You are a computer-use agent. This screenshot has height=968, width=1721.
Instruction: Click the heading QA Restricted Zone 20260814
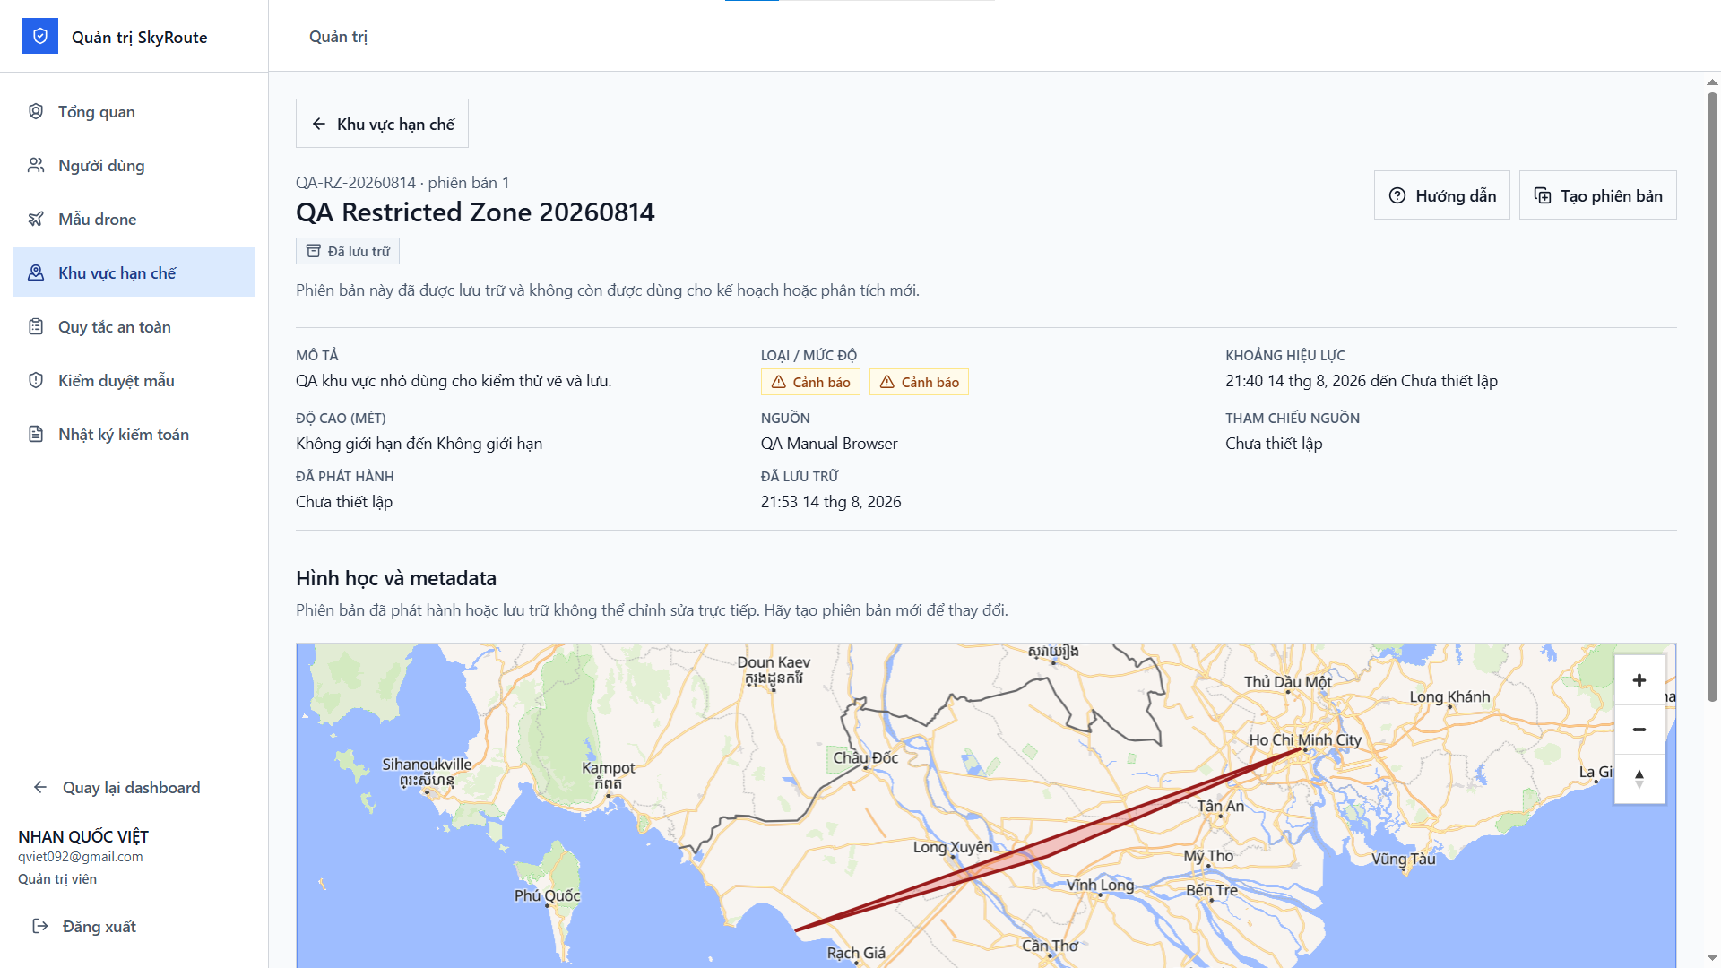coord(475,212)
